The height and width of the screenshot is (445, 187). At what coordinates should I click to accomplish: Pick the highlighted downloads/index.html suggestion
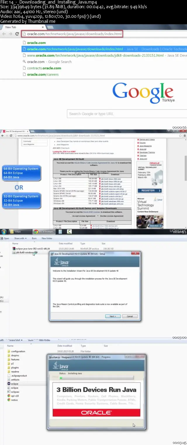coord(104,49)
